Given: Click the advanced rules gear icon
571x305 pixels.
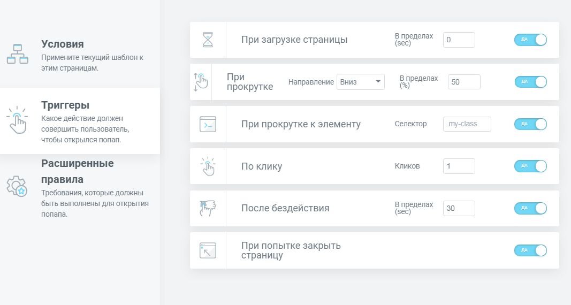Looking at the screenshot, I should pyautogui.click(x=17, y=186).
